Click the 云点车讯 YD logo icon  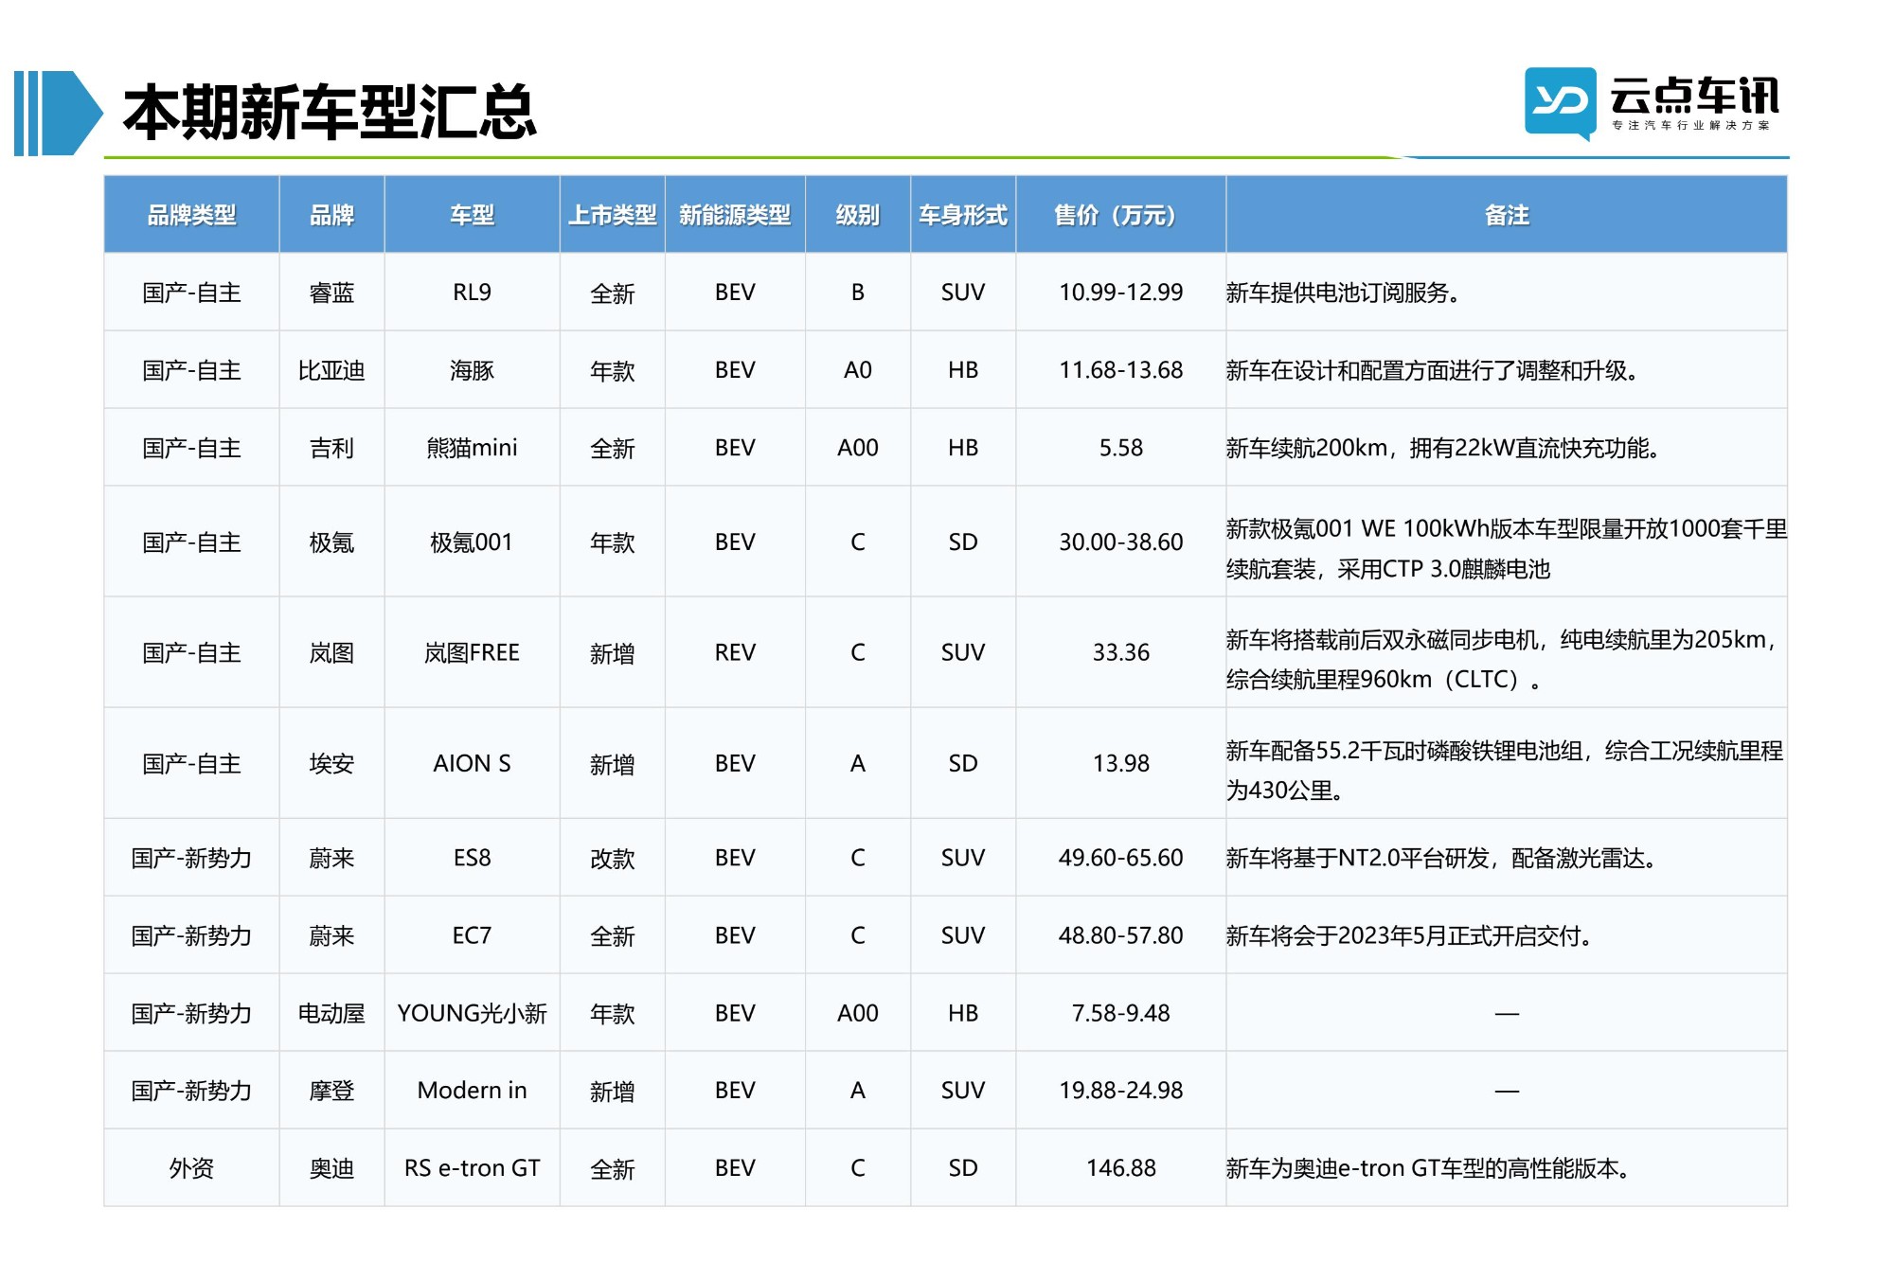(1560, 103)
